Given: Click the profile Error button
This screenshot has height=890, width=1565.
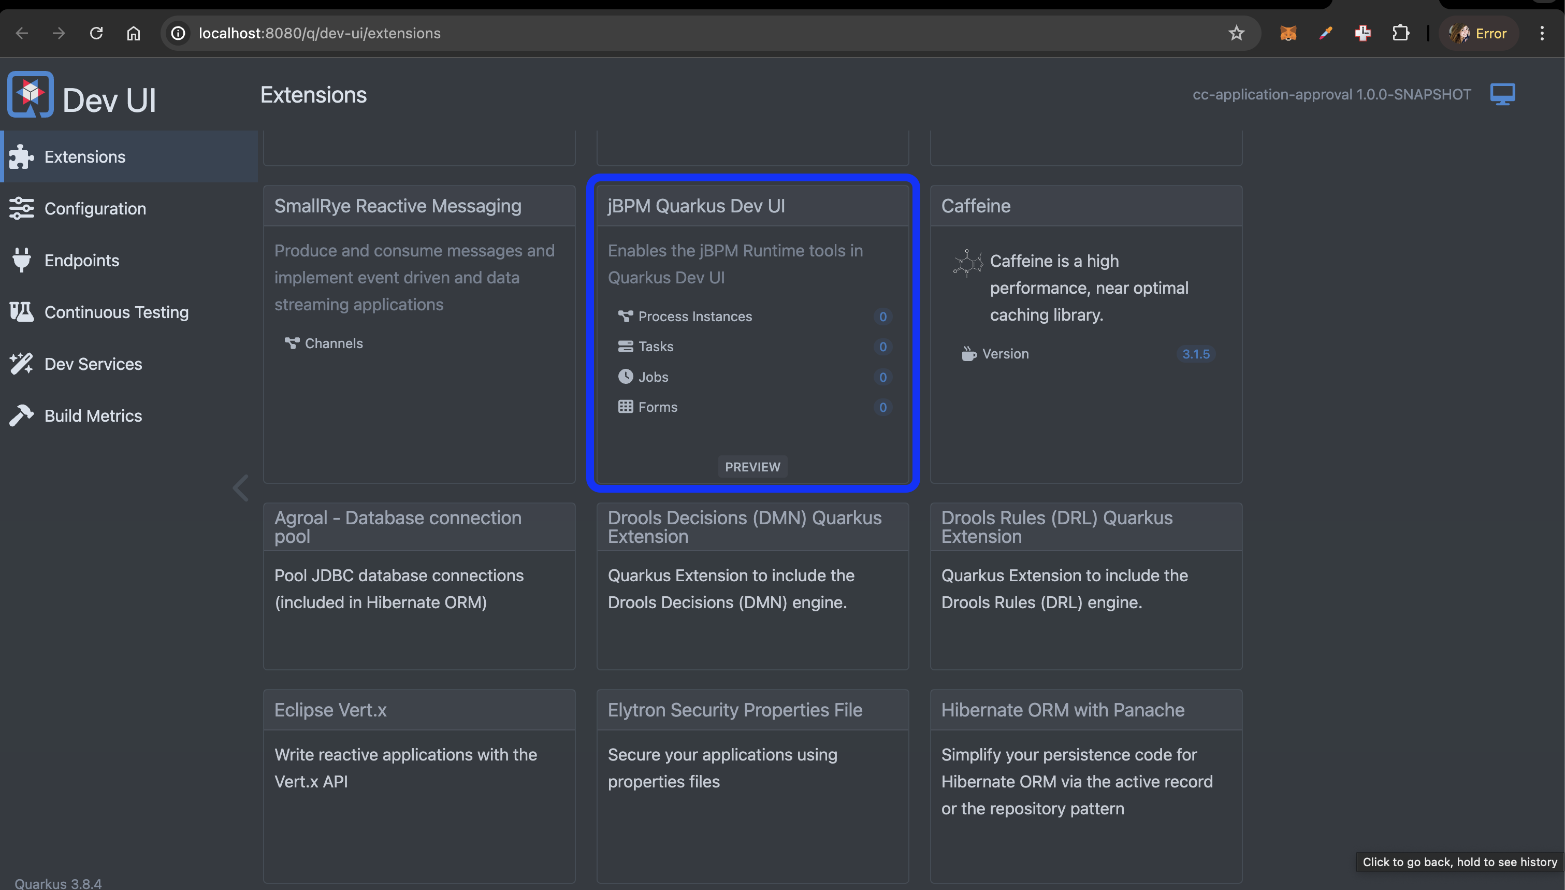Looking at the screenshot, I should pos(1479,33).
